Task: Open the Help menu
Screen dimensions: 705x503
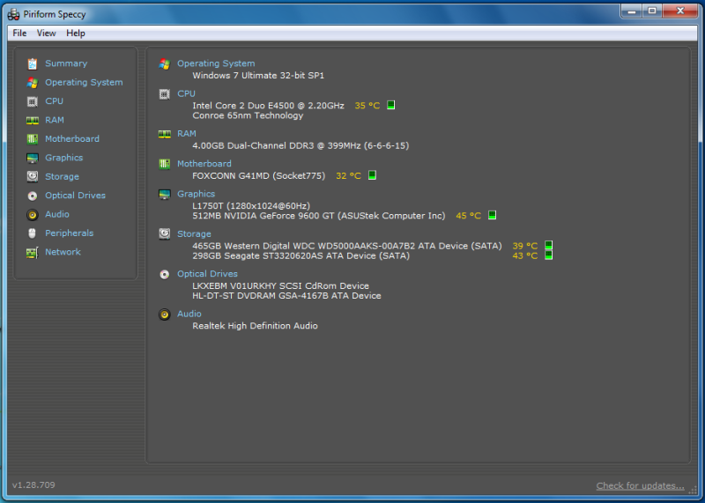Action: click(x=76, y=33)
